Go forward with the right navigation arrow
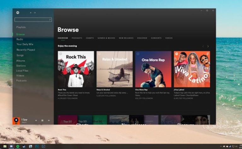242x149 pixels. (x=35, y=13)
